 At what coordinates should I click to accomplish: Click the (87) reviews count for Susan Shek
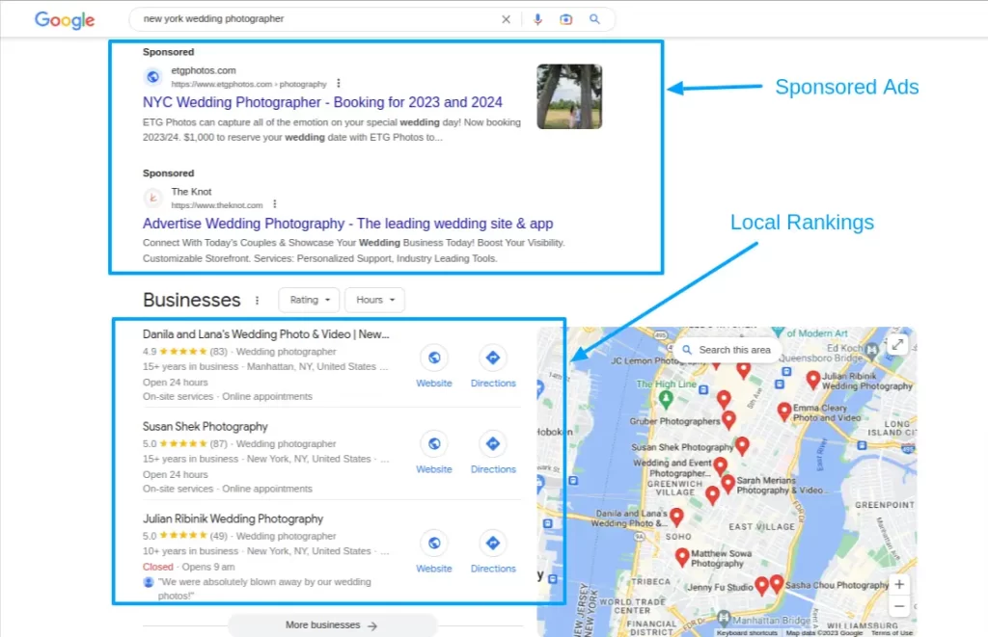[x=218, y=443]
